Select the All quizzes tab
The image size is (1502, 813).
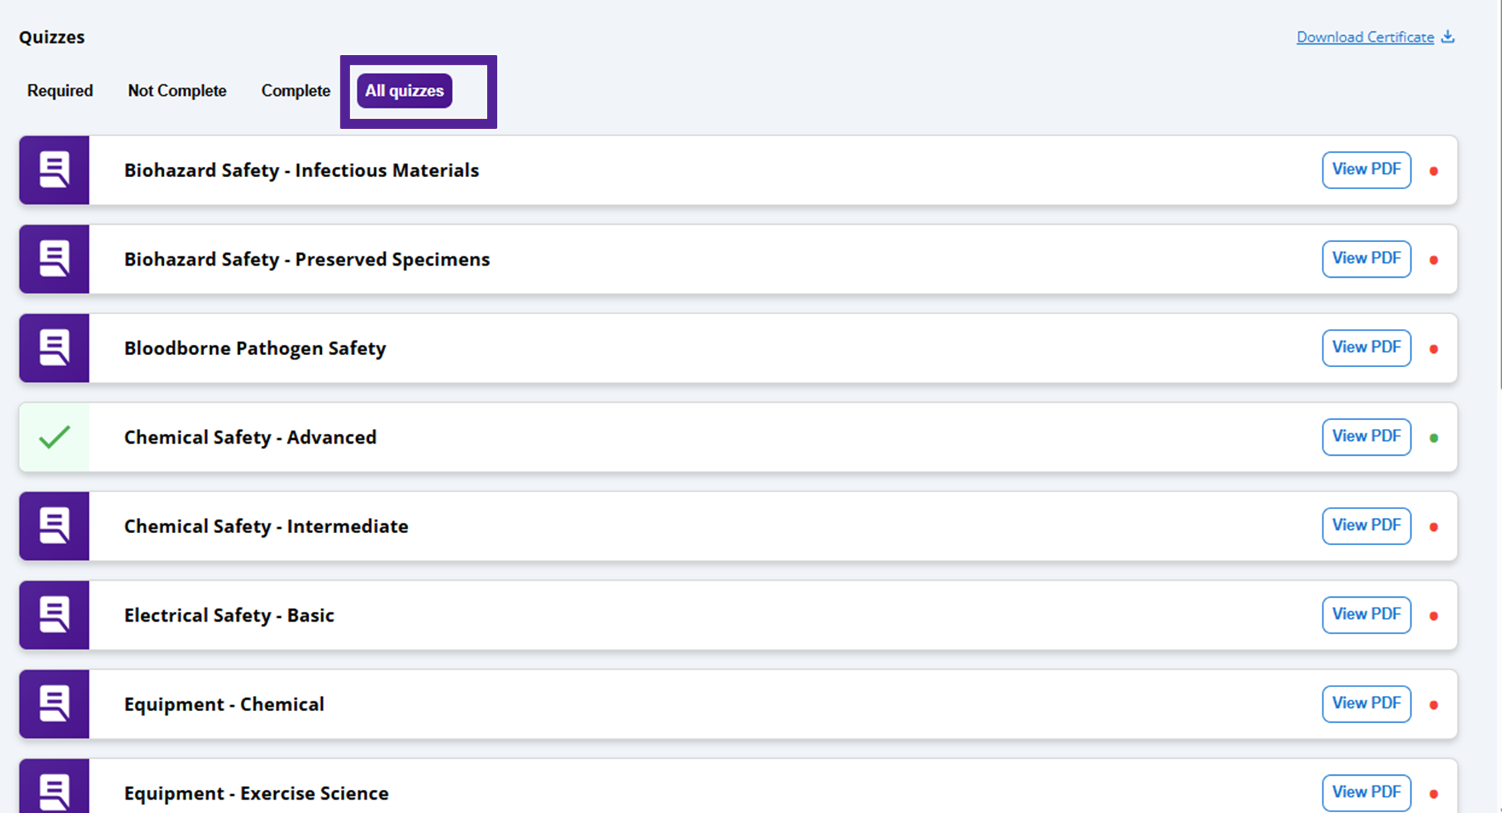[405, 91]
